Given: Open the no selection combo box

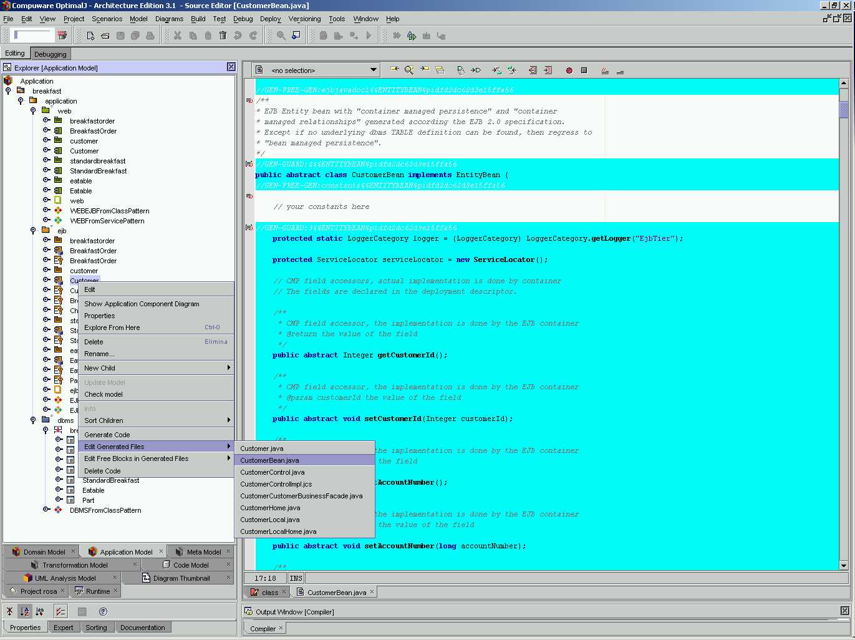Looking at the screenshot, I should (317, 70).
